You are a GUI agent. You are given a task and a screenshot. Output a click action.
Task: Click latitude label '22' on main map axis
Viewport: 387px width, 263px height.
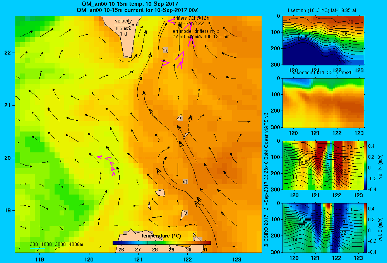pos(7,53)
